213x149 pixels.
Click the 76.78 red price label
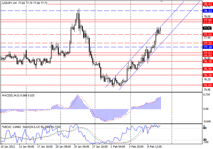207,61
